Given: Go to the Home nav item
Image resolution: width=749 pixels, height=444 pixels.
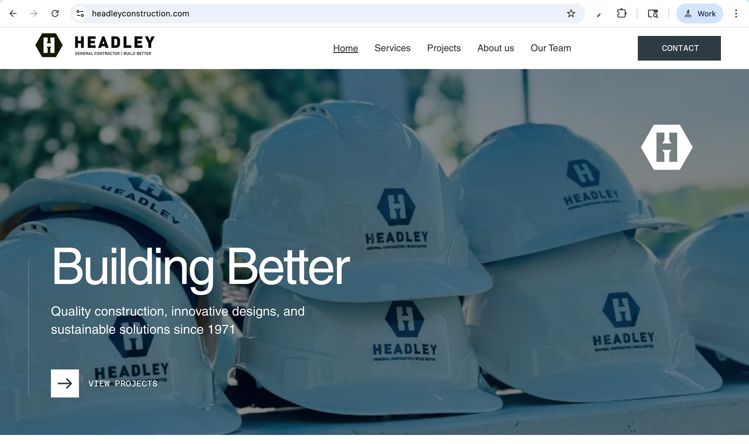Looking at the screenshot, I should pyautogui.click(x=346, y=48).
